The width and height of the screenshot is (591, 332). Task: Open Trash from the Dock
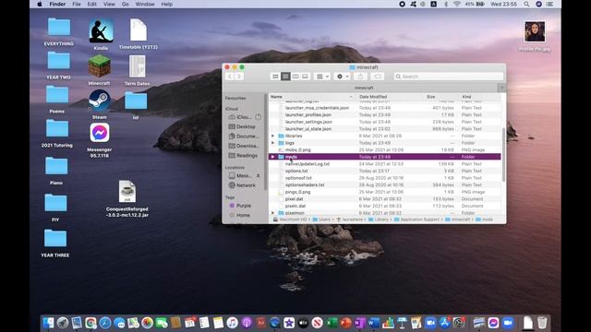tap(542, 323)
